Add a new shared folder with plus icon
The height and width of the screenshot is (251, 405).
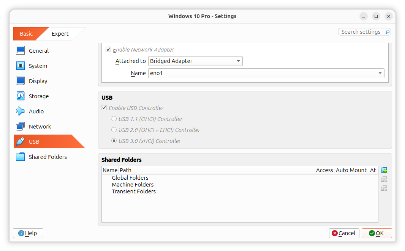point(384,170)
